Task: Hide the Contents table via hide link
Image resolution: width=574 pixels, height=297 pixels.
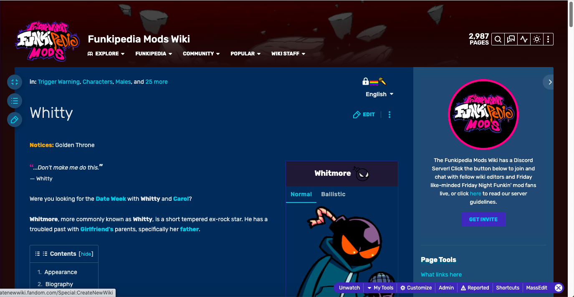Action: click(x=86, y=254)
